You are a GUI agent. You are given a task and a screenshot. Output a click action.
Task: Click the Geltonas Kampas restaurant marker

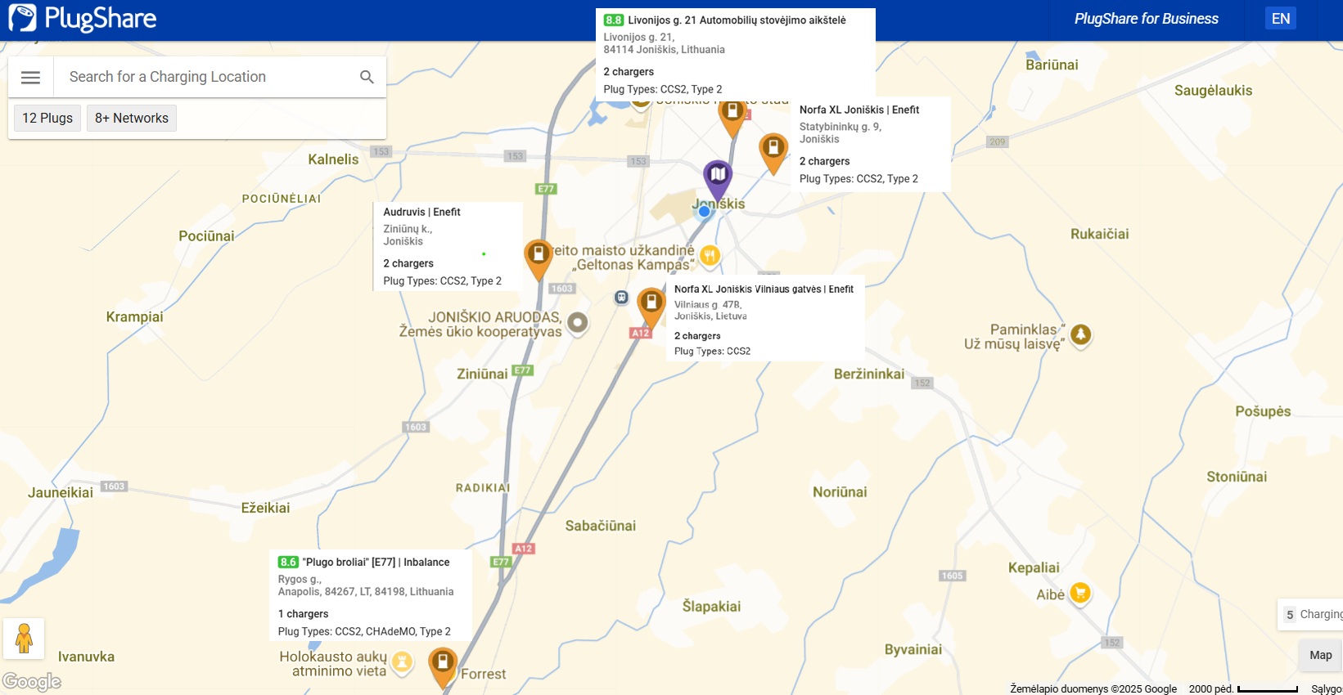(x=710, y=257)
